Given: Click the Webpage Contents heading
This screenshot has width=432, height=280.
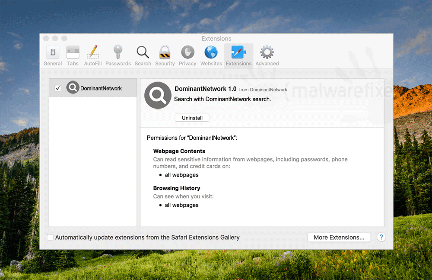Looking at the screenshot, I should pos(179,151).
